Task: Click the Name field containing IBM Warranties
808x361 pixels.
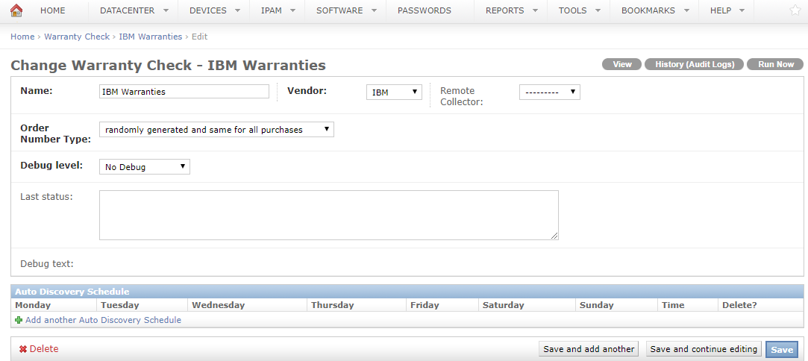Action: click(x=184, y=92)
